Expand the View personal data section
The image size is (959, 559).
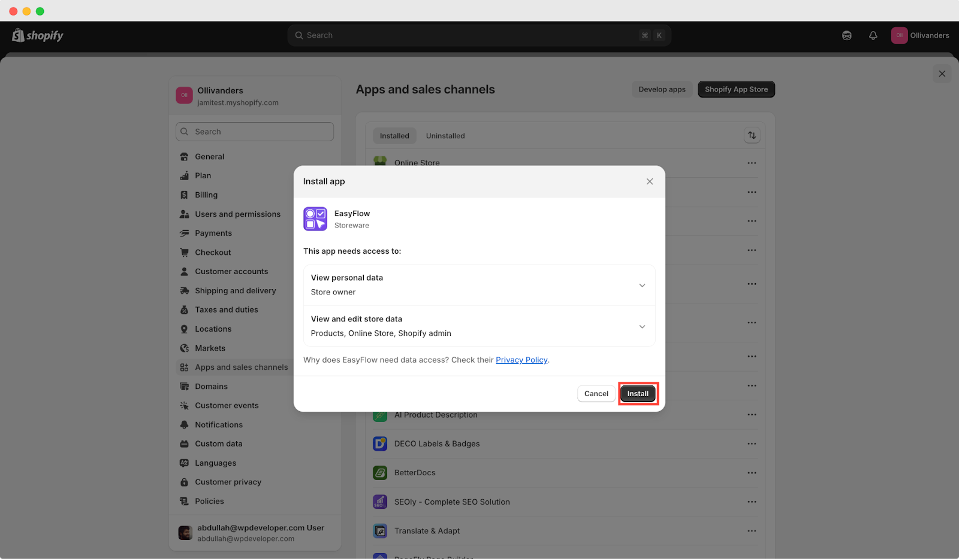479,285
